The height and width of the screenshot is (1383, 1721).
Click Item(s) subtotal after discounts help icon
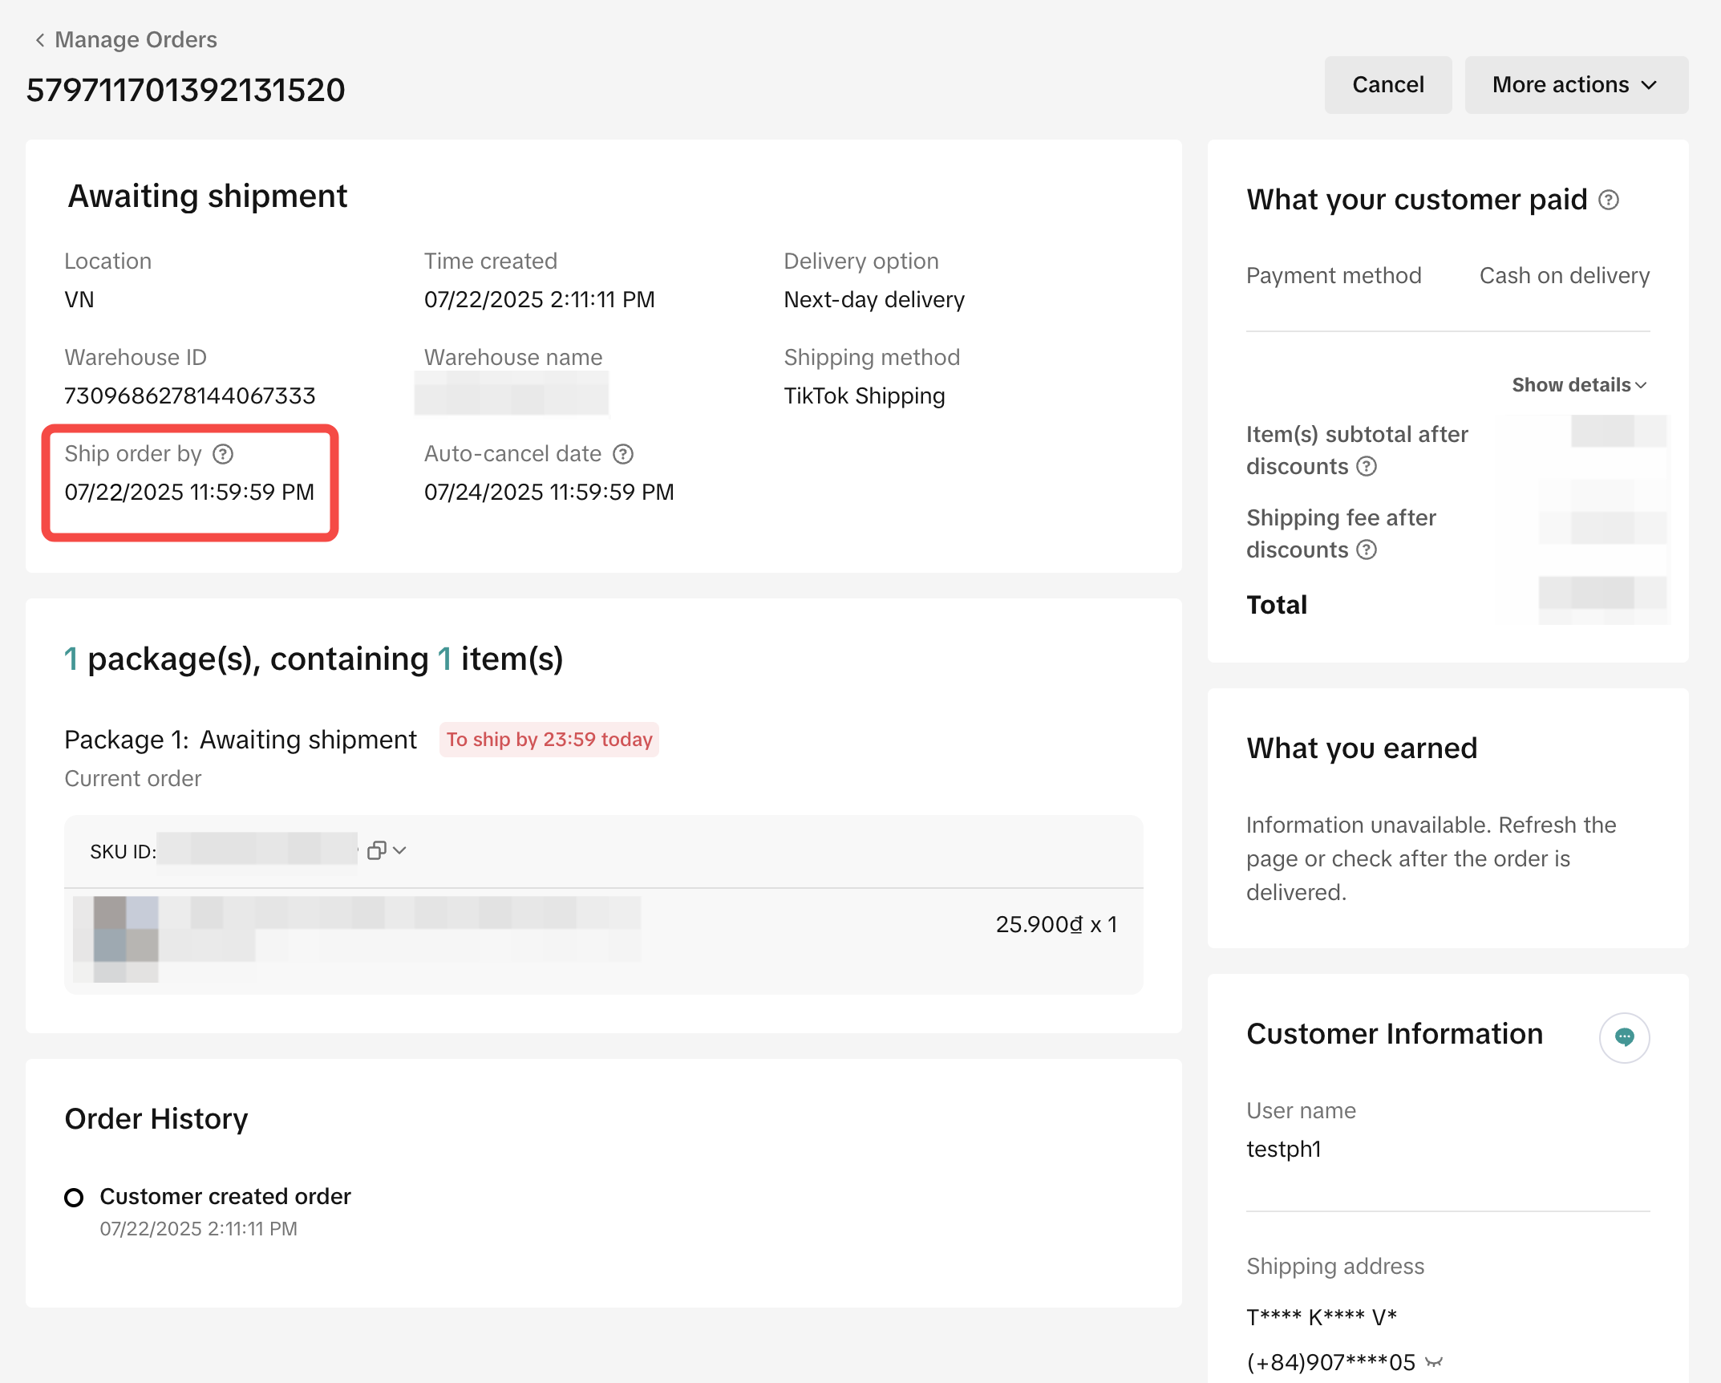[x=1367, y=466]
